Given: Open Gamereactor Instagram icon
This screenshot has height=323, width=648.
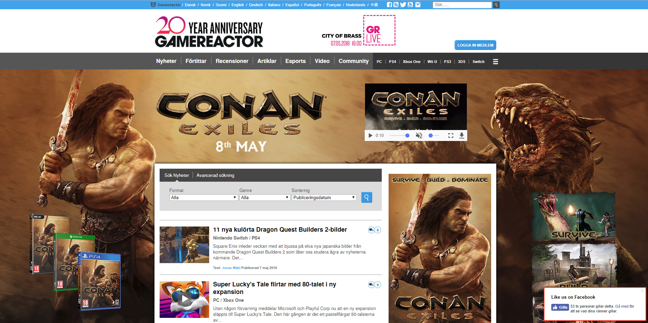Looking at the screenshot, I should pyautogui.click(x=418, y=5).
